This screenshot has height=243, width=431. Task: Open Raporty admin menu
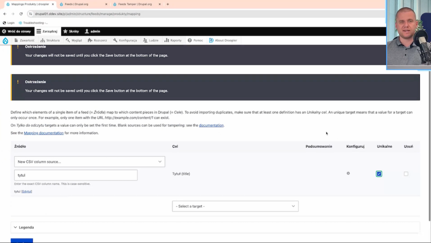click(x=173, y=40)
